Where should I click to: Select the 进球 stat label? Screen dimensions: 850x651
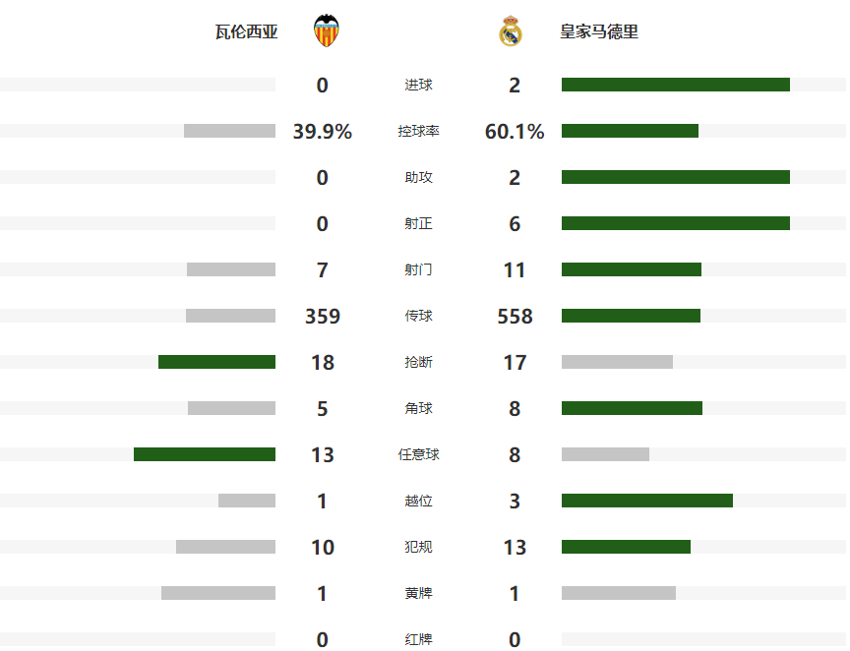point(418,86)
